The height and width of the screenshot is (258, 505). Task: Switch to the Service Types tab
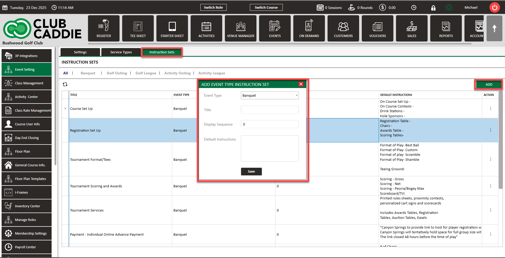[x=121, y=52]
